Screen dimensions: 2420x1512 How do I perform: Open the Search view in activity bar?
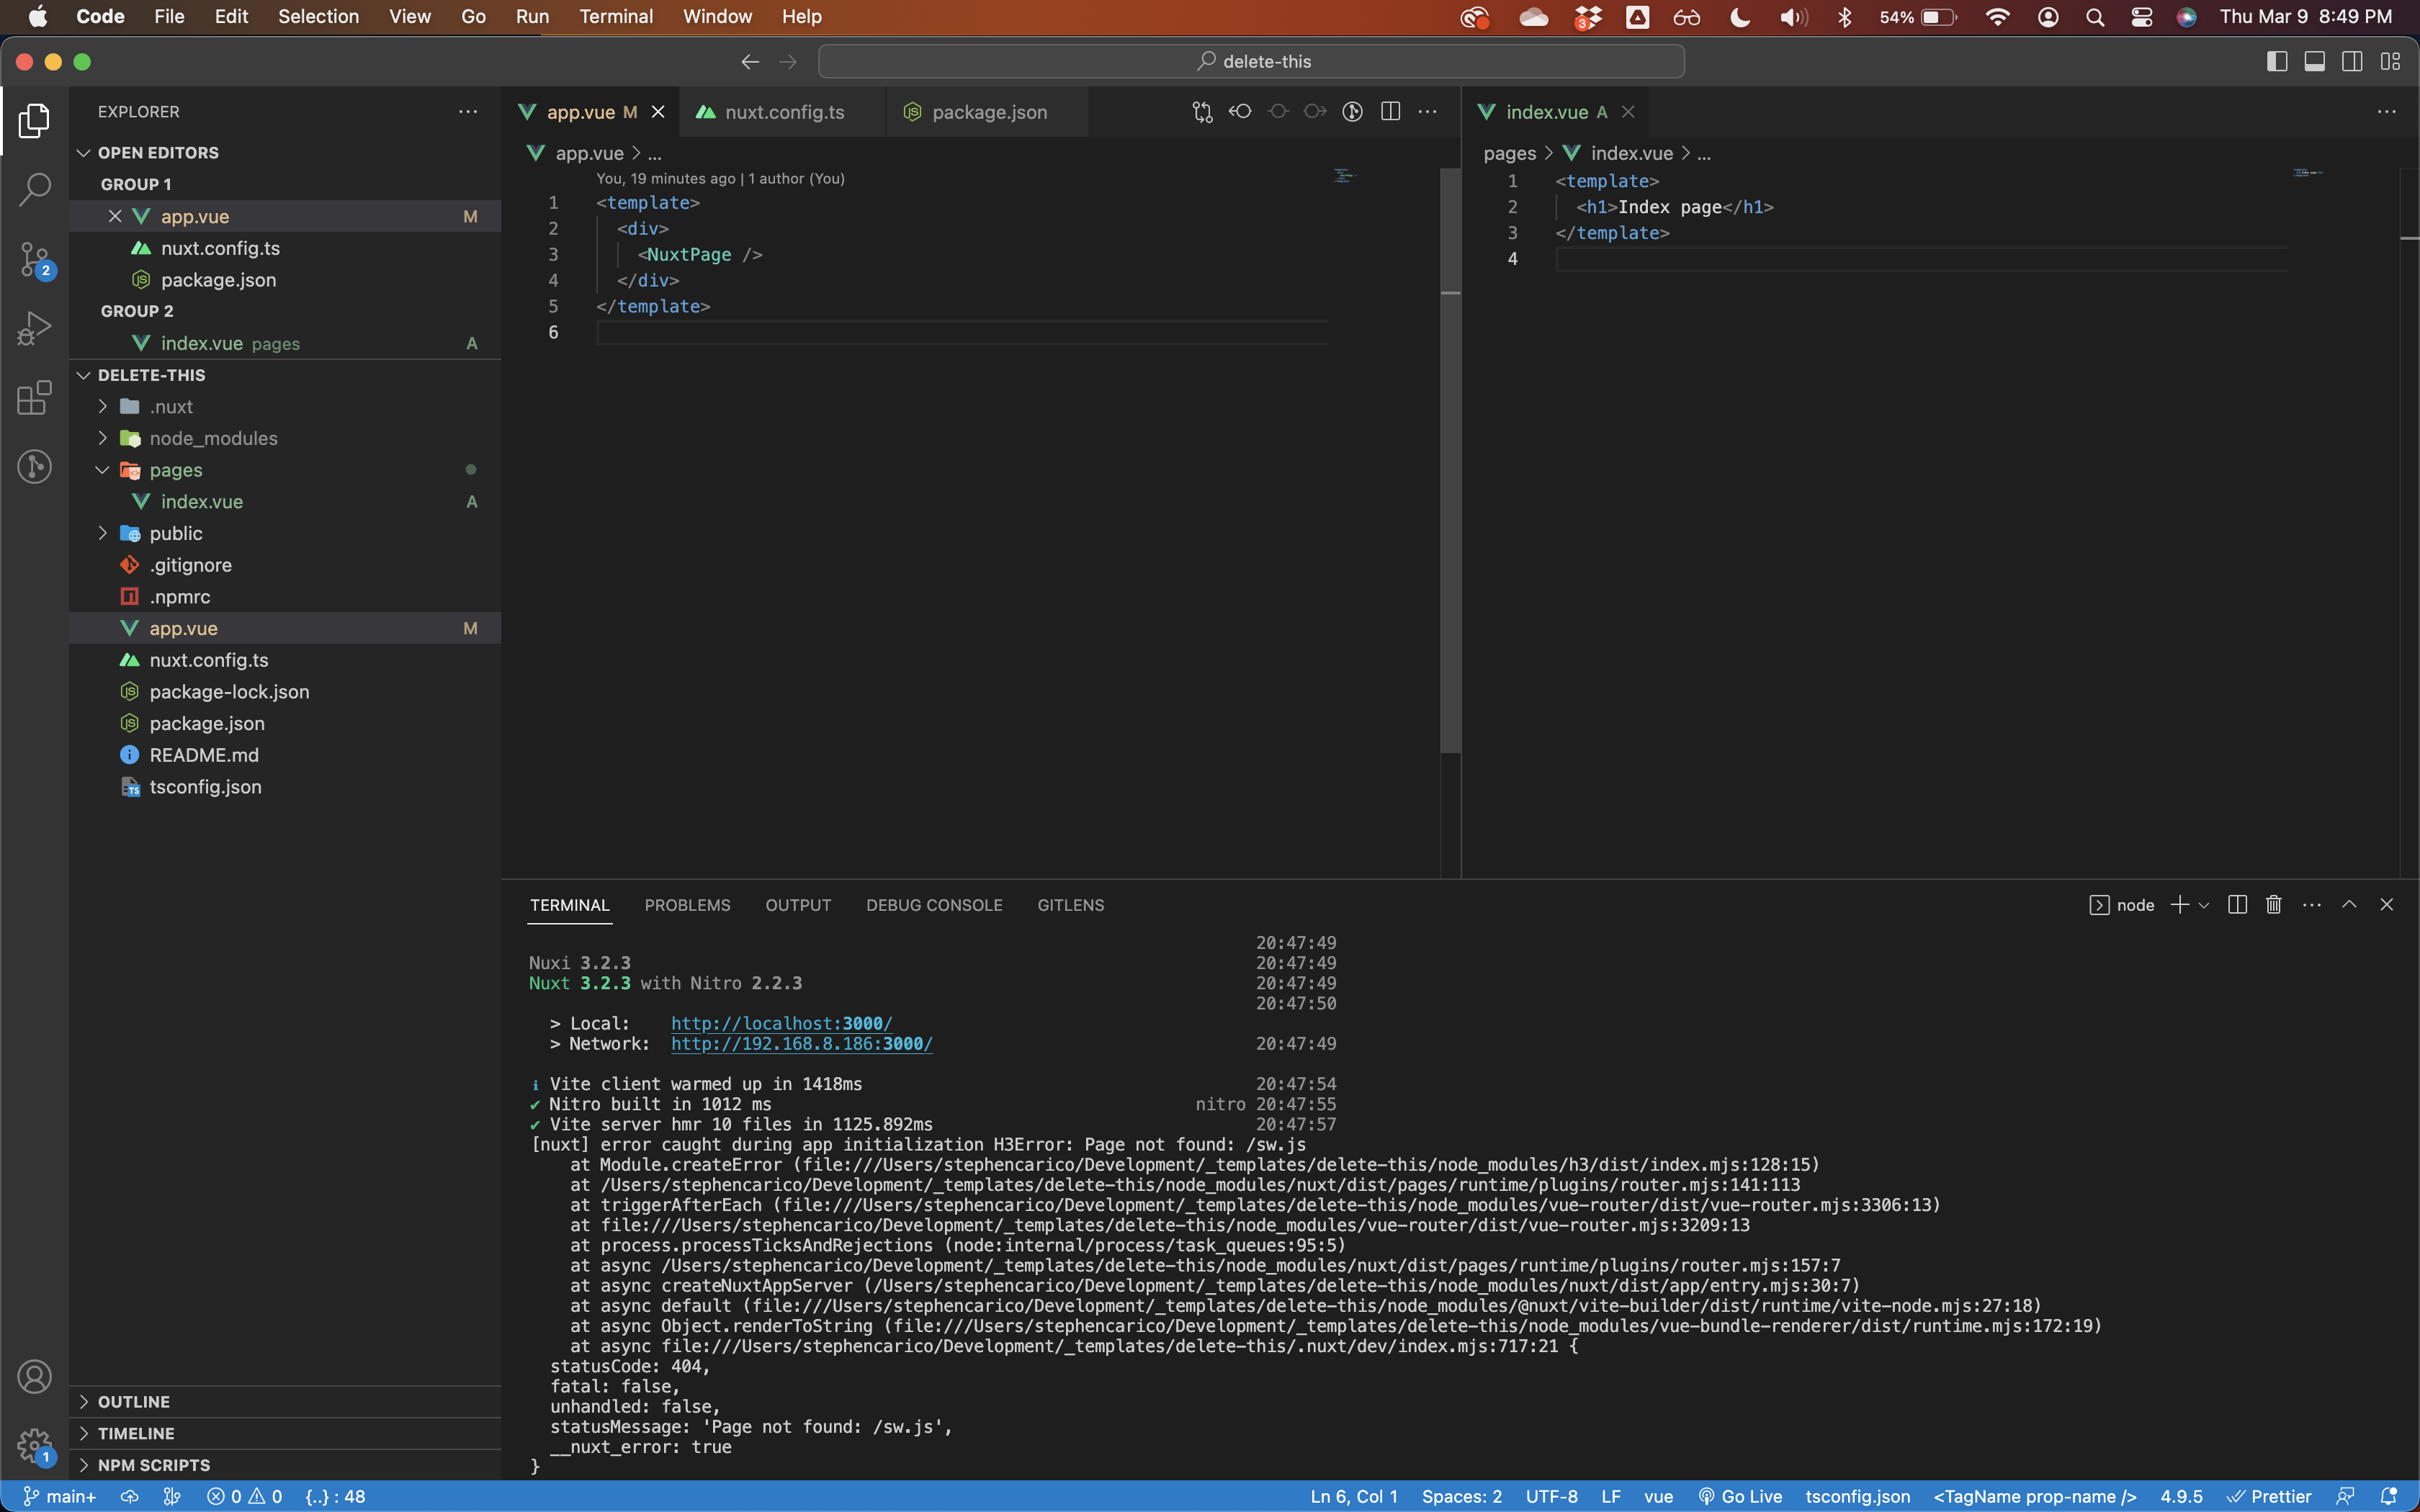click(35, 188)
